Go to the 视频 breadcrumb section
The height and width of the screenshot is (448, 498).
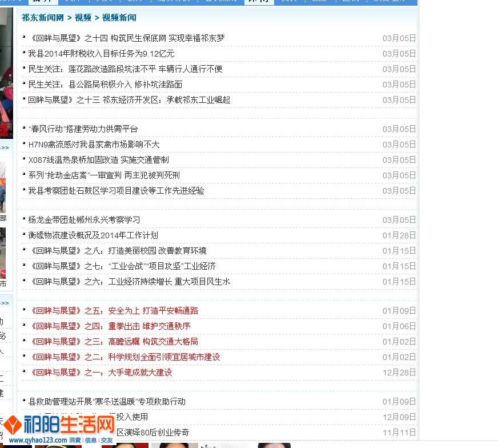pyautogui.click(x=83, y=18)
